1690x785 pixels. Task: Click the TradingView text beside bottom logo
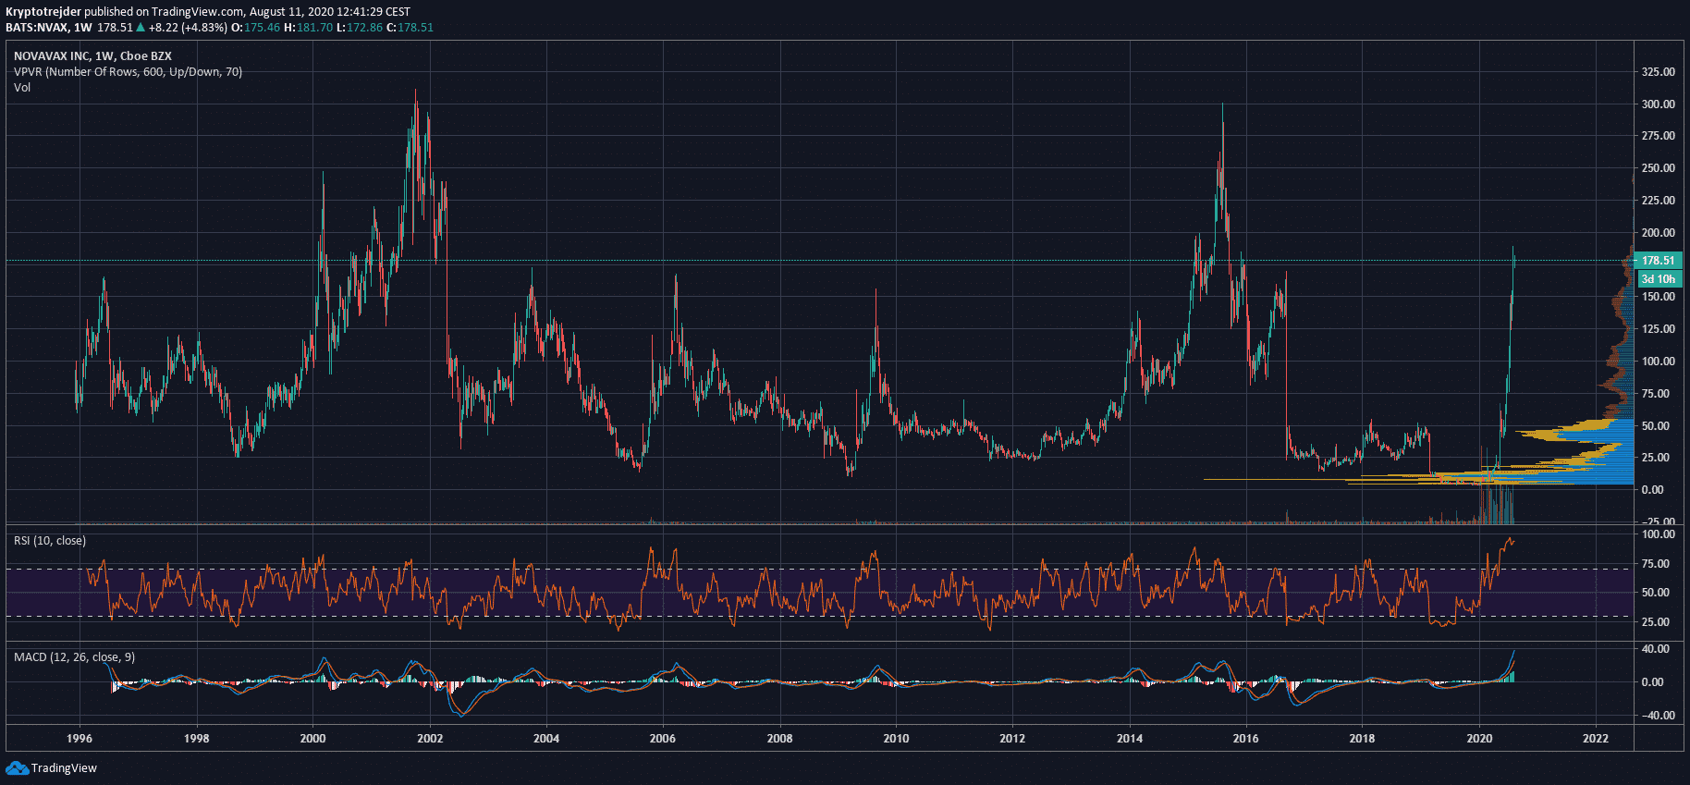pos(64,768)
